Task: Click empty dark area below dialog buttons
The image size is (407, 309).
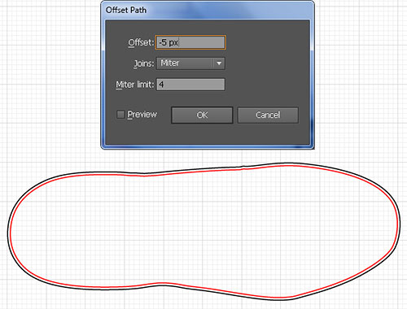Action: click(x=208, y=134)
